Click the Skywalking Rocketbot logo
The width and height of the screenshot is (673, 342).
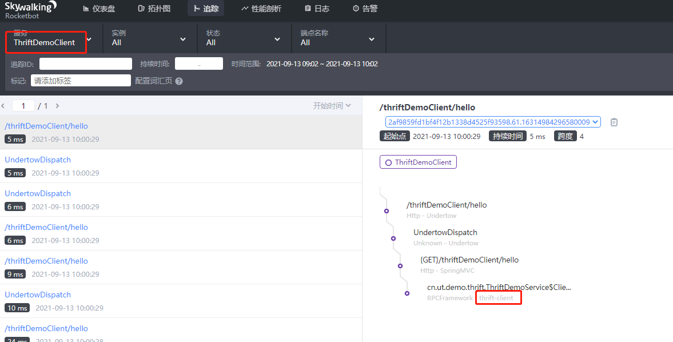click(x=30, y=10)
